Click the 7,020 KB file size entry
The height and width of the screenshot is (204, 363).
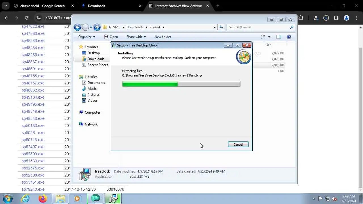(x=278, y=59)
